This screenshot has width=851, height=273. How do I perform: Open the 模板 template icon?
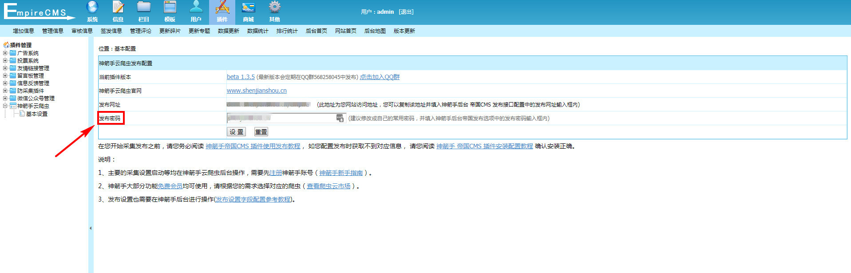click(x=170, y=8)
